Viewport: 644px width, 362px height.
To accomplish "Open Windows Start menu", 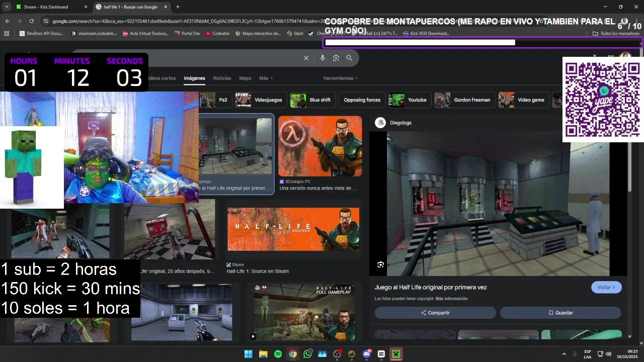I will tap(248, 354).
